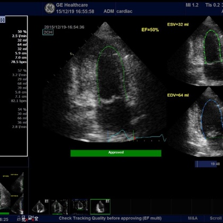Screen dimensions: 223x223
Task: Click the network computer status icon
Action: pyautogui.click(x=24, y=219)
